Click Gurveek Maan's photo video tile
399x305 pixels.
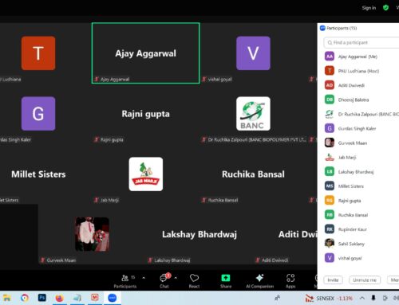(92, 234)
